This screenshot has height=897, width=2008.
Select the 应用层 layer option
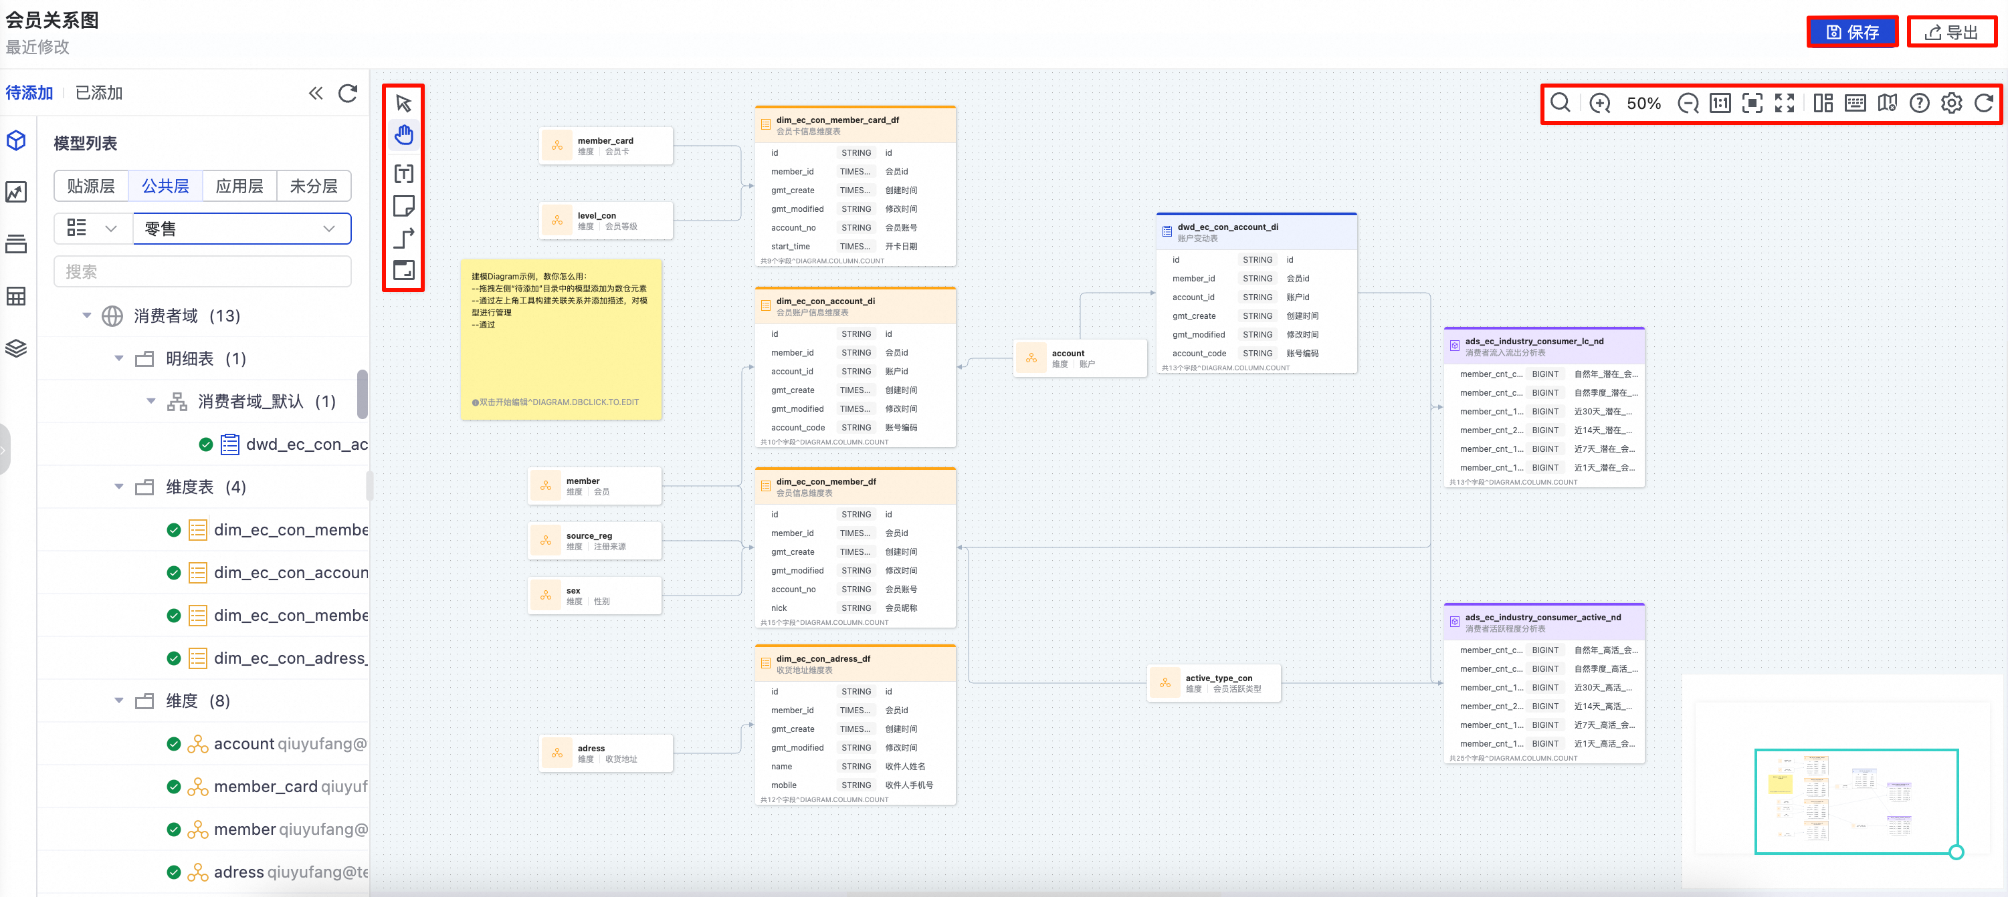point(239,186)
